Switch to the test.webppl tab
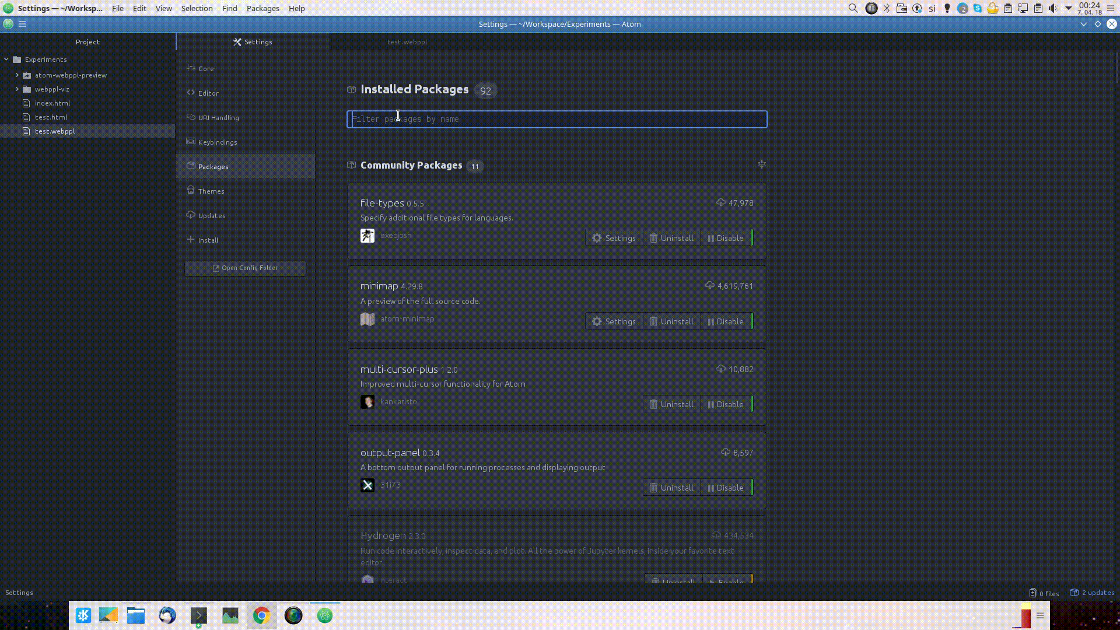Viewport: 1120px width, 630px height. click(x=407, y=42)
